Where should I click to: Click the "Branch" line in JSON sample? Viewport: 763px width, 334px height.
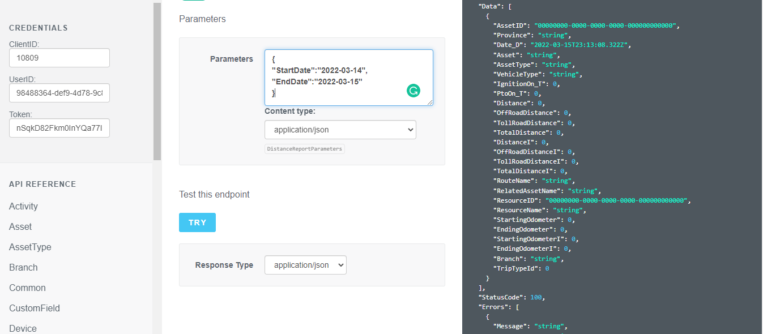coord(528,259)
